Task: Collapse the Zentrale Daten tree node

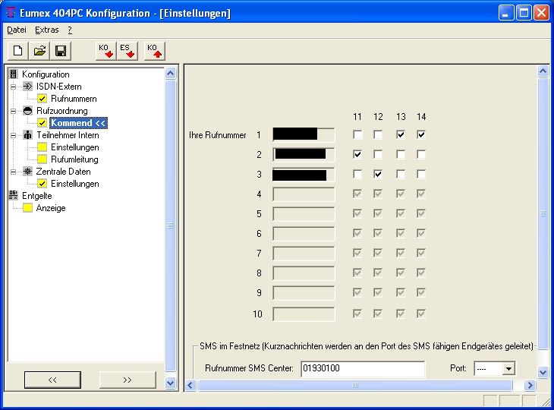Action: pos(14,172)
